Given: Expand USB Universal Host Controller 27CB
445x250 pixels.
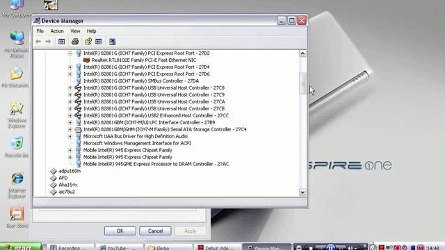Looking at the screenshot, I should pyautogui.click(x=70, y=108).
